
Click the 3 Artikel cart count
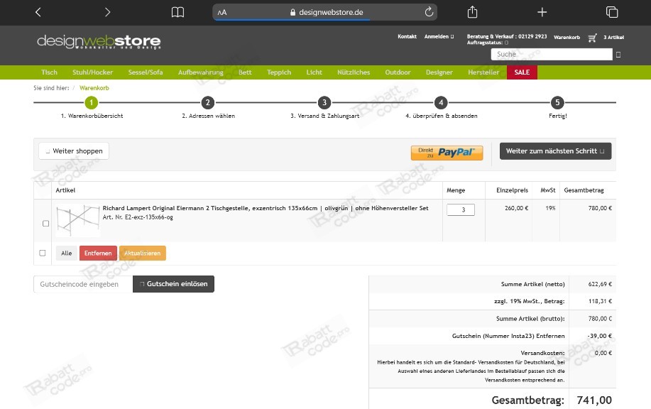click(613, 38)
